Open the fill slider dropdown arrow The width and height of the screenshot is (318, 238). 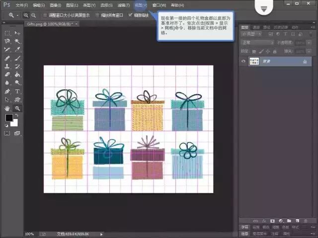309,52
